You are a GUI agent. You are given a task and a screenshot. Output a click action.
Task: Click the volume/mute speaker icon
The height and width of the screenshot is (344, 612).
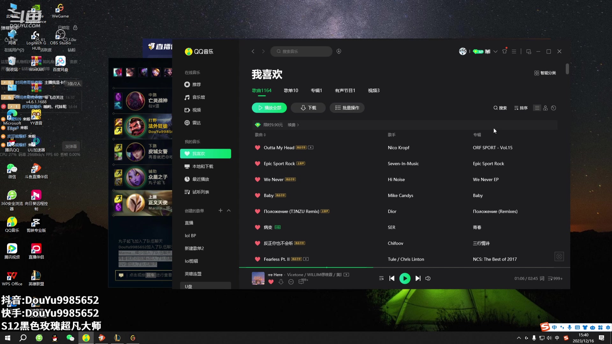click(428, 278)
